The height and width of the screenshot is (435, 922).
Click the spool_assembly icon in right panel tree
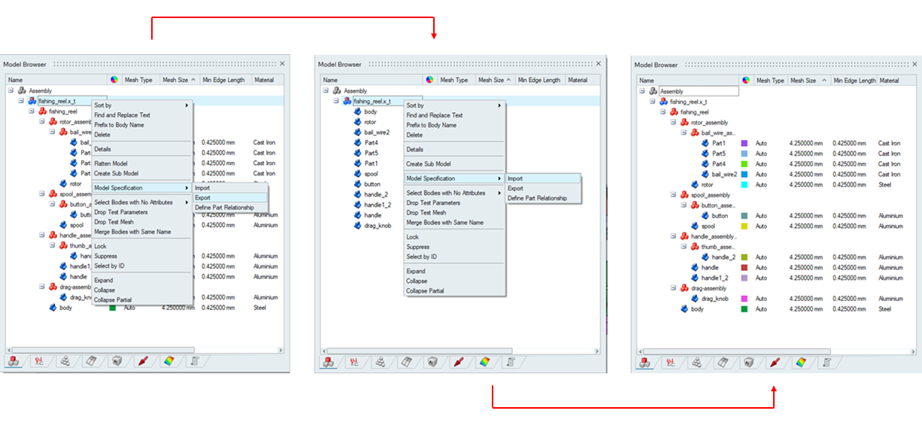[684, 195]
